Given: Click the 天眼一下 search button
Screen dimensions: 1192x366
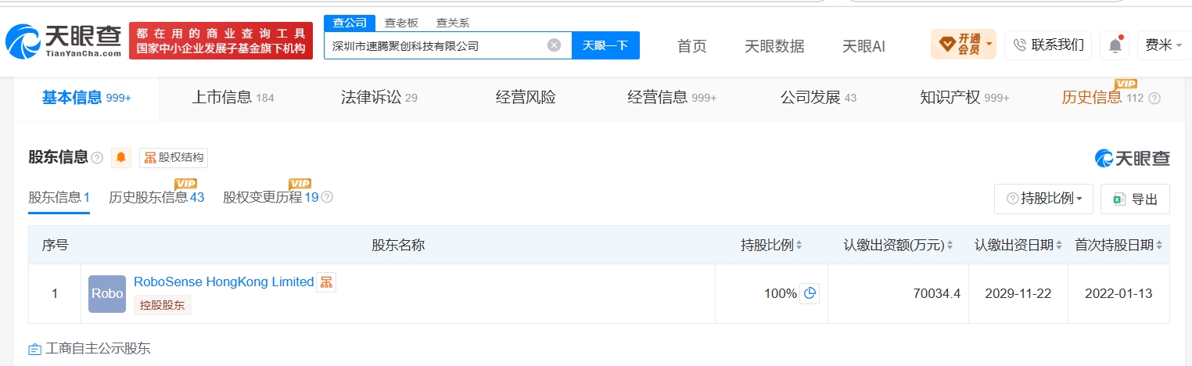Looking at the screenshot, I should point(606,45).
